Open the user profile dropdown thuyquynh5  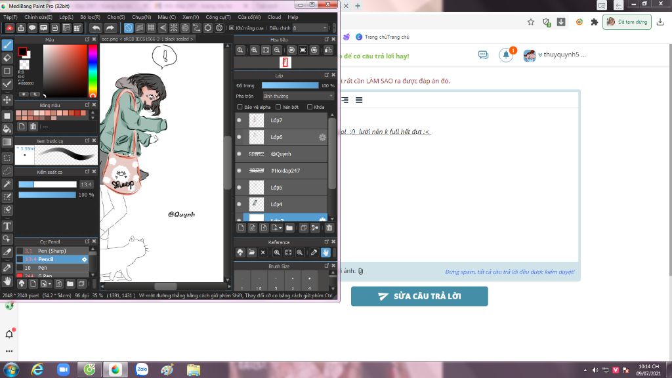[562, 55]
